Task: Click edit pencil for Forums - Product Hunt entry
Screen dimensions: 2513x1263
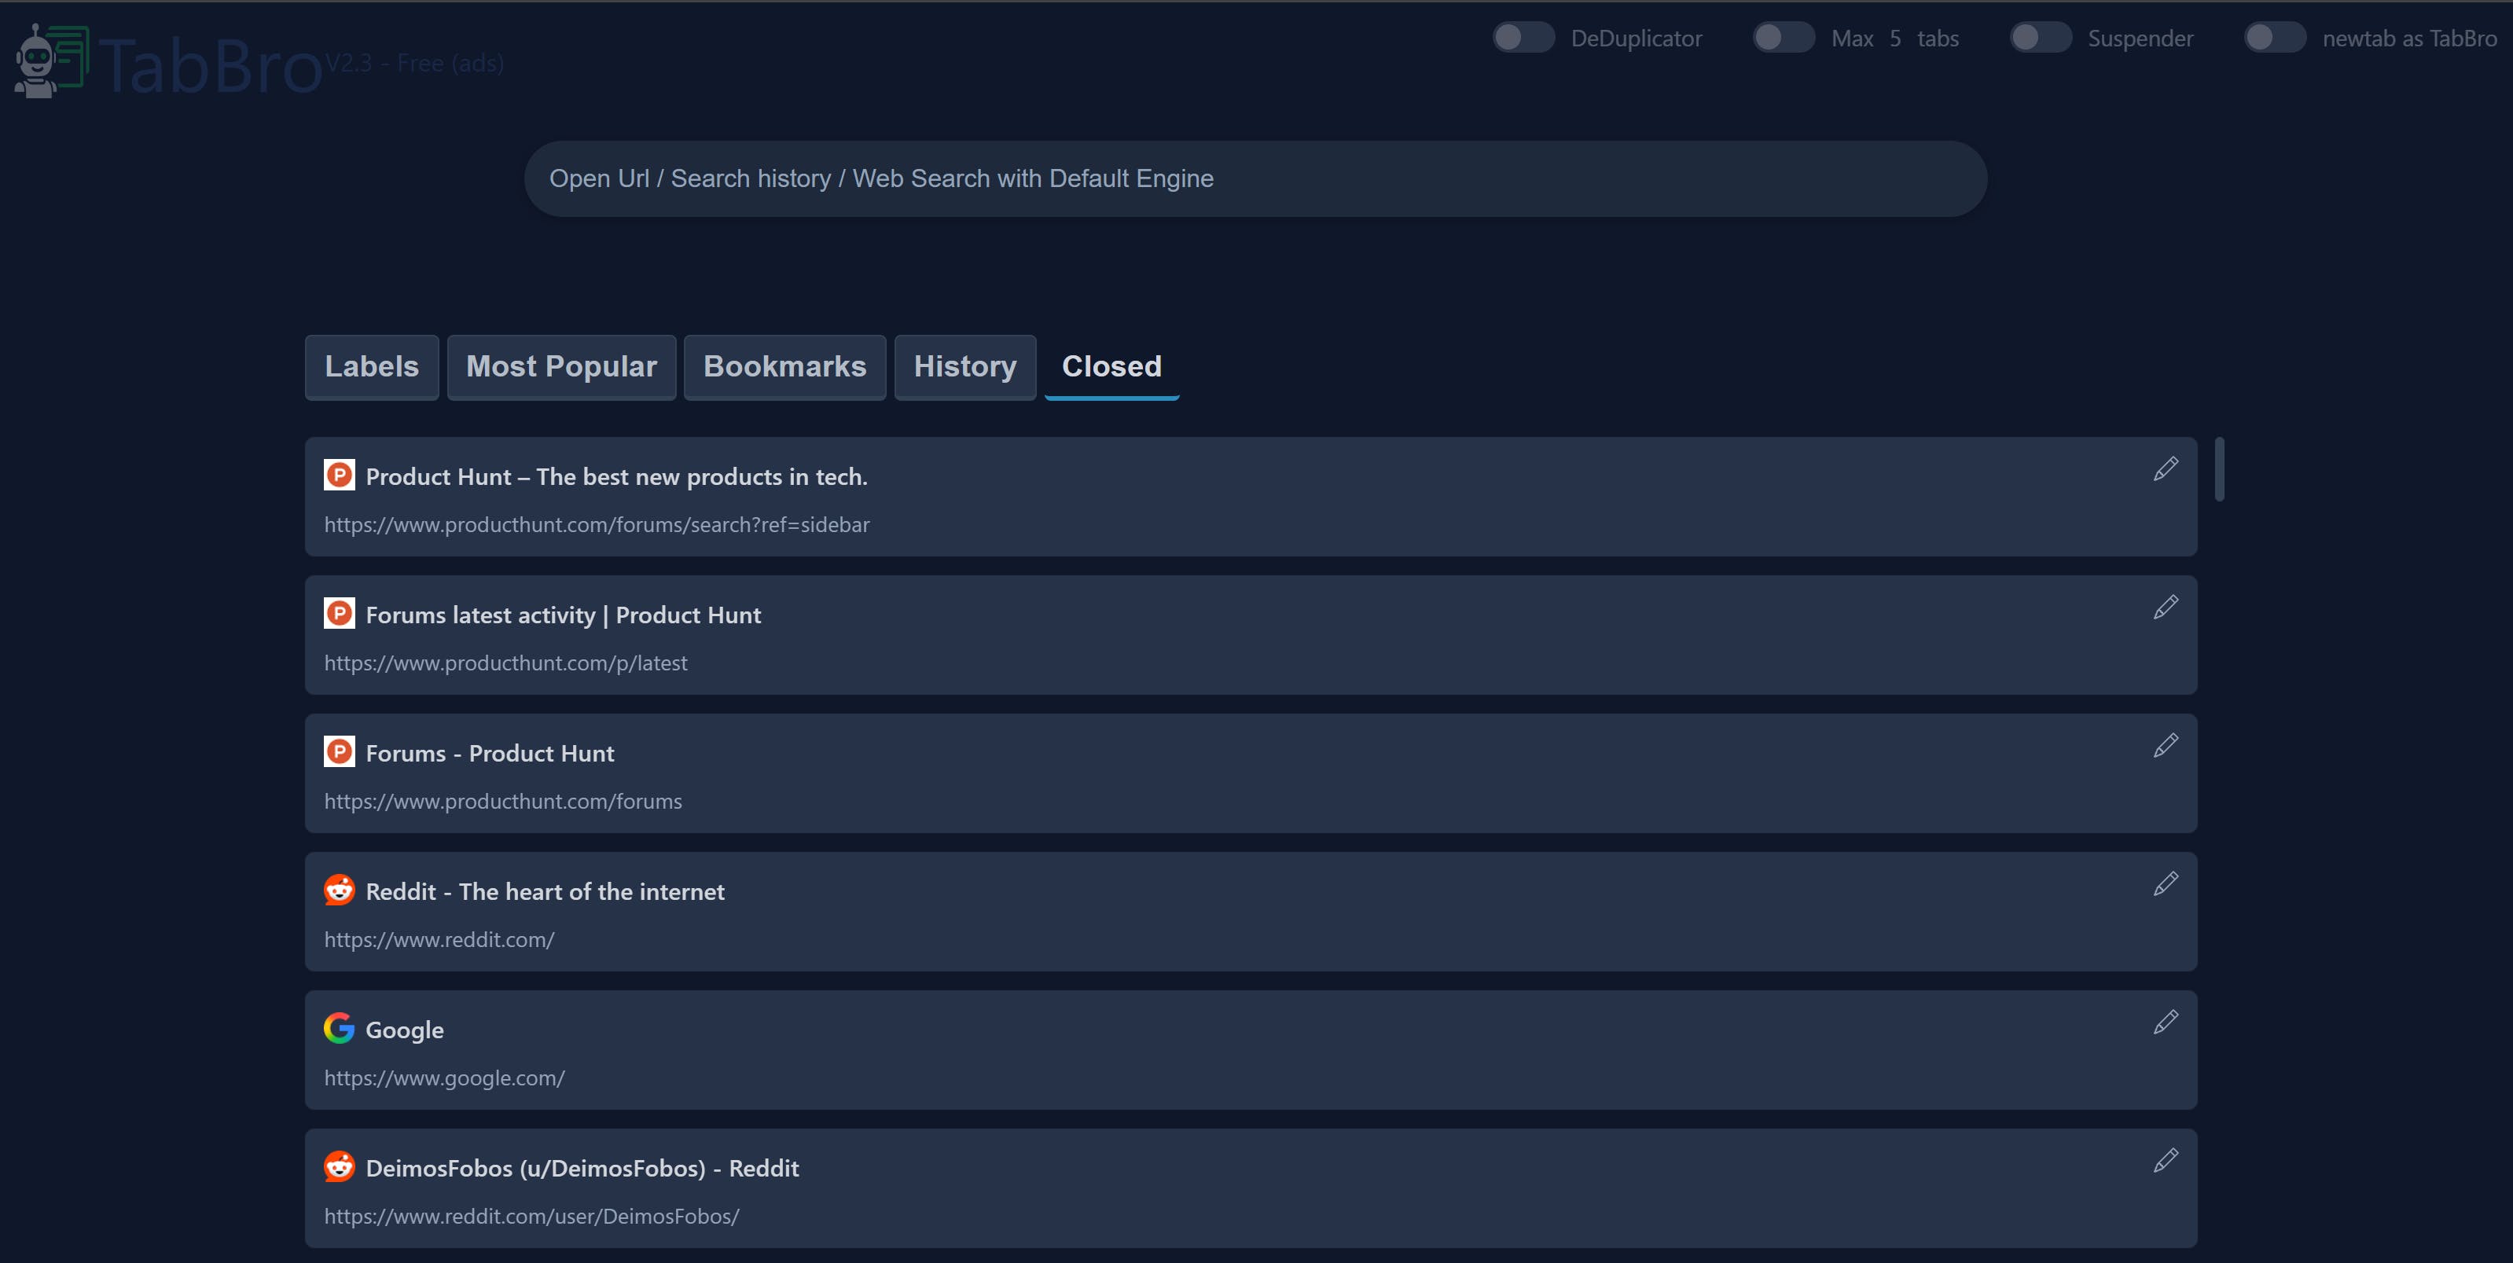Action: point(2165,746)
